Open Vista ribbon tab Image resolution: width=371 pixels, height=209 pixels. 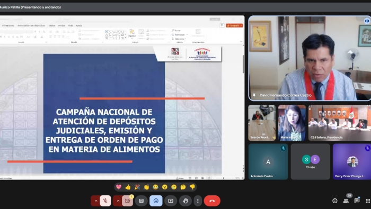click(x=70, y=25)
